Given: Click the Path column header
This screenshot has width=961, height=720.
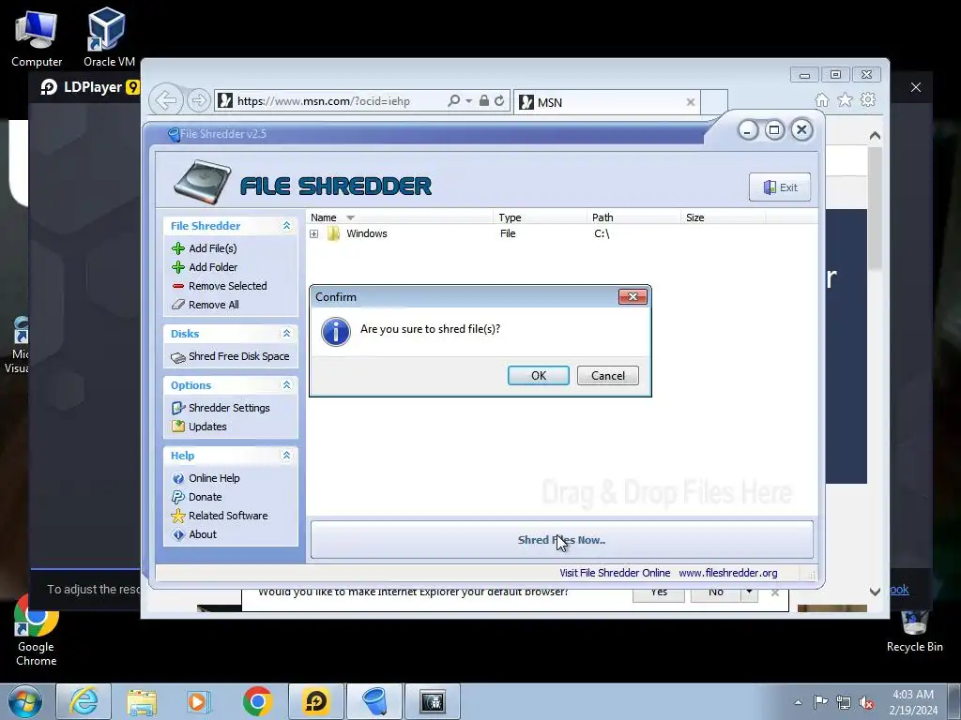Looking at the screenshot, I should [x=633, y=217].
